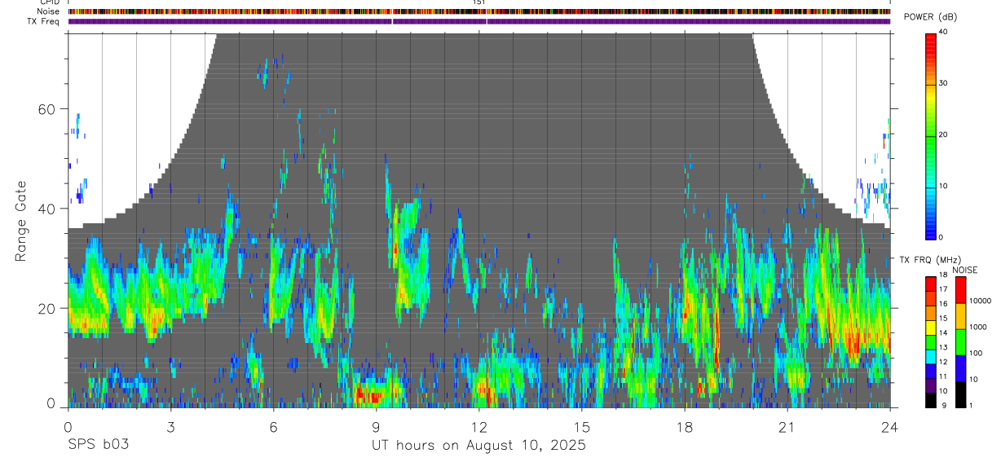Viewport: 1001px width, 462px height.
Task: Click the SPS b03 radar beam label
Action: coord(98,445)
